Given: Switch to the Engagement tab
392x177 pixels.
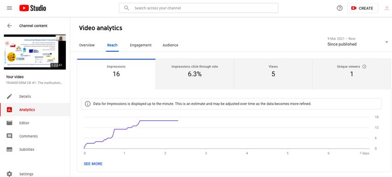Looking at the screenshot, I should 141,45.
